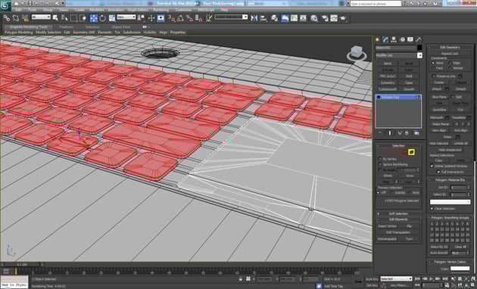The width and height of the screenshot is (477, 289).
Task: Switch to the Freeform ribbon tab
Action: 66,27
